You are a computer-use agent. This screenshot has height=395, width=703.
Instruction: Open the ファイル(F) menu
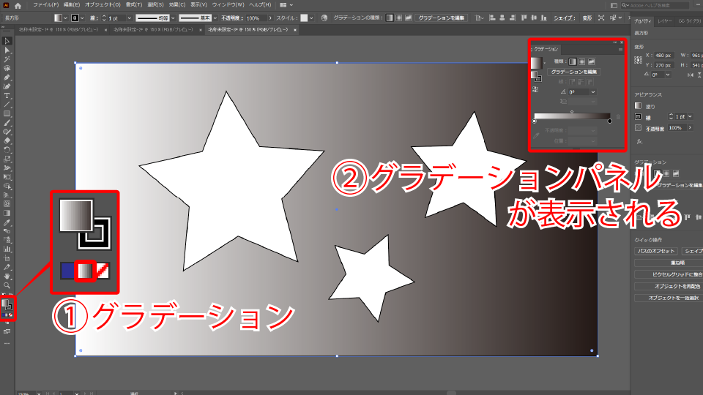(x=45, y=5)
